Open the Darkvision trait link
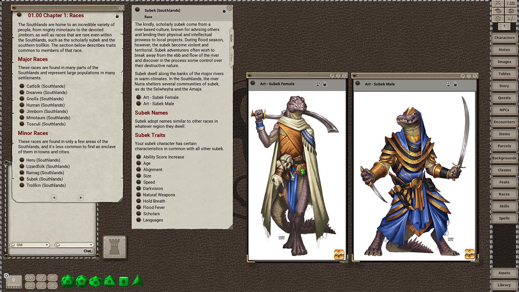 coord(153,189)
